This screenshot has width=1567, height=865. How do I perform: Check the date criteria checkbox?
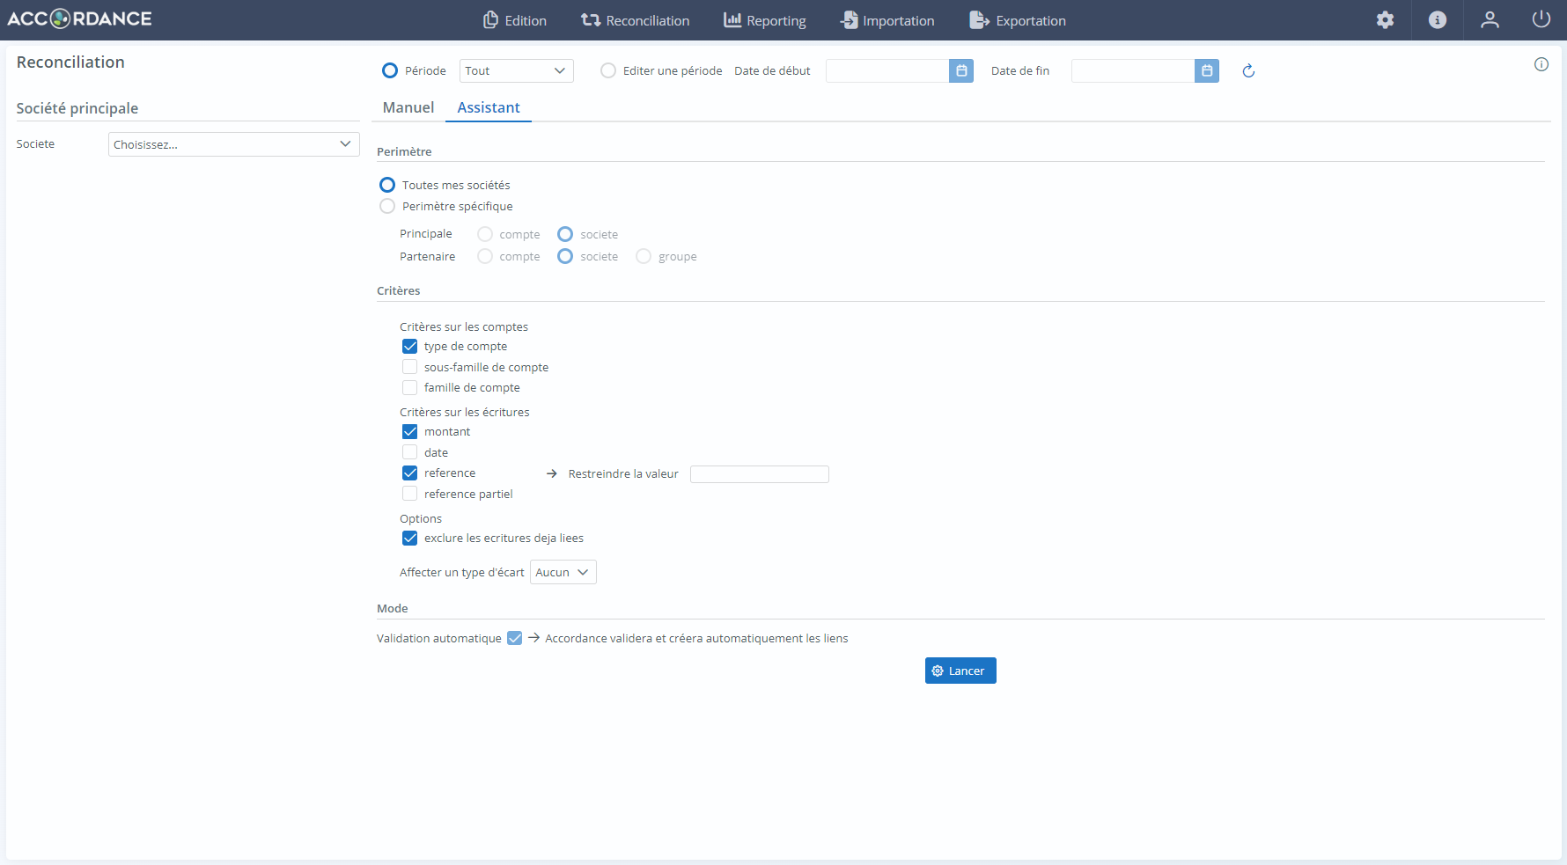(410, 452)
